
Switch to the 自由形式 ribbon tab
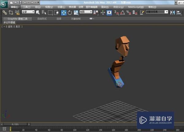[x=42, y=18]
